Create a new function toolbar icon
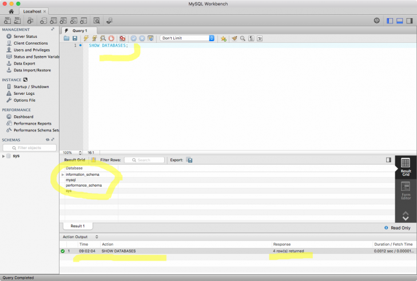Viewport: 417px width, 281px height. [x=84, y=21]
